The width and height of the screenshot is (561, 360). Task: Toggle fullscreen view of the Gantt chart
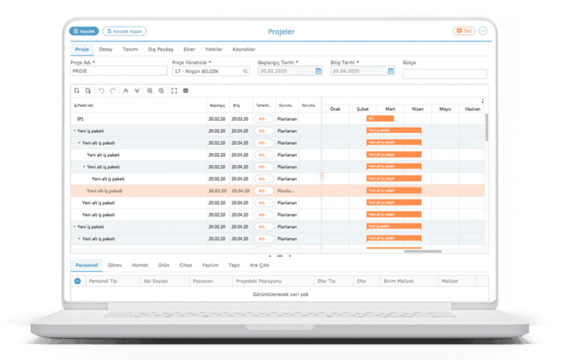[x=174, y=91]
